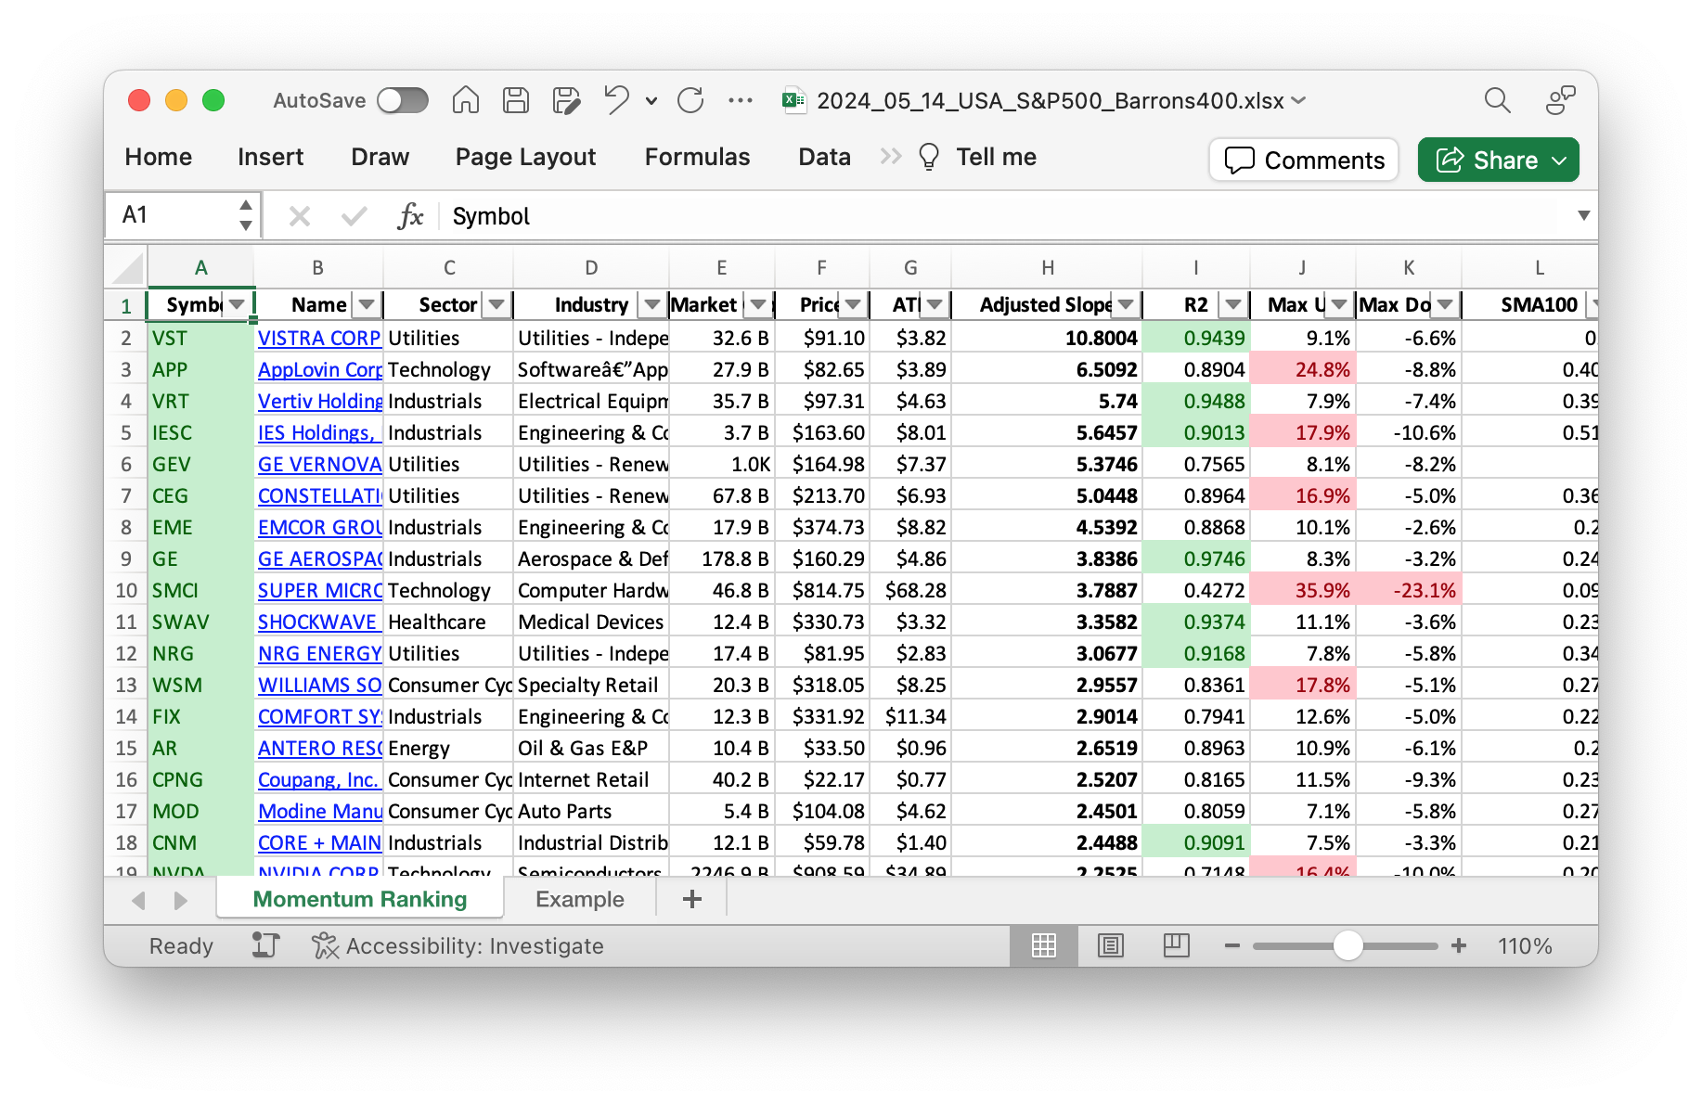Screen dimensions: 1702x1104
Task: Click the Undo arrow icon
Action: tap(615, 100)
